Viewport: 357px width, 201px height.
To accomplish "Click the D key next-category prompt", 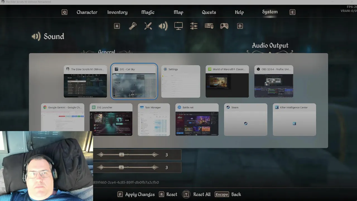I will [x=240, y=26].
